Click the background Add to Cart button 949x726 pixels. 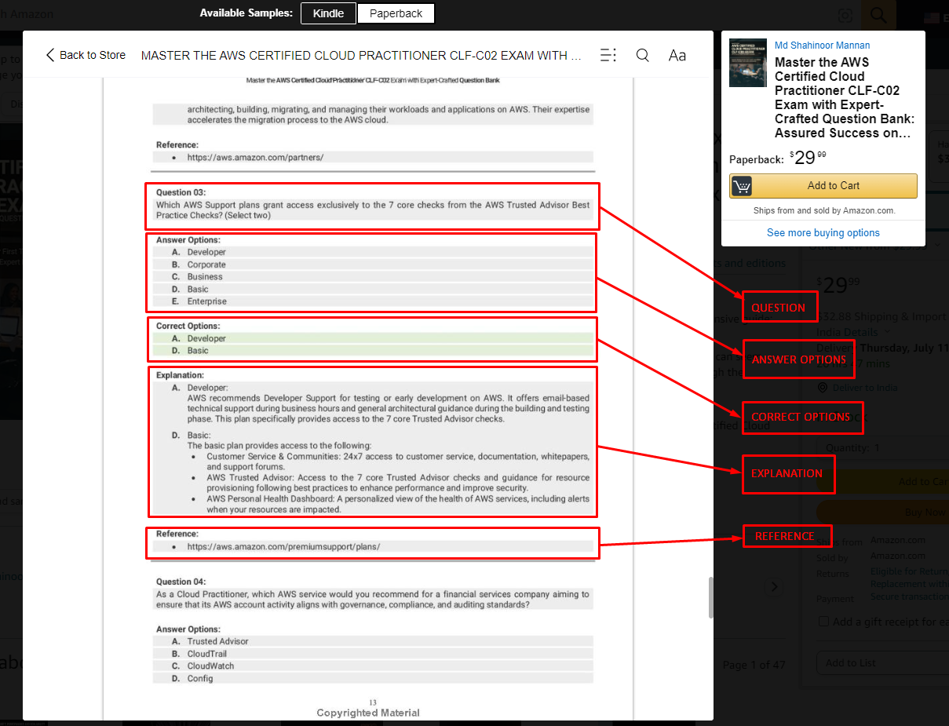pyautogui.click(x=882, y=482)
